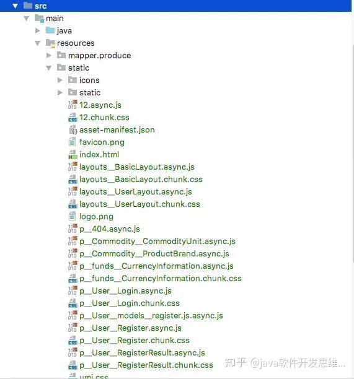
Task: Click the JS icon beside 12.async.js
Action: click(73, 105)
